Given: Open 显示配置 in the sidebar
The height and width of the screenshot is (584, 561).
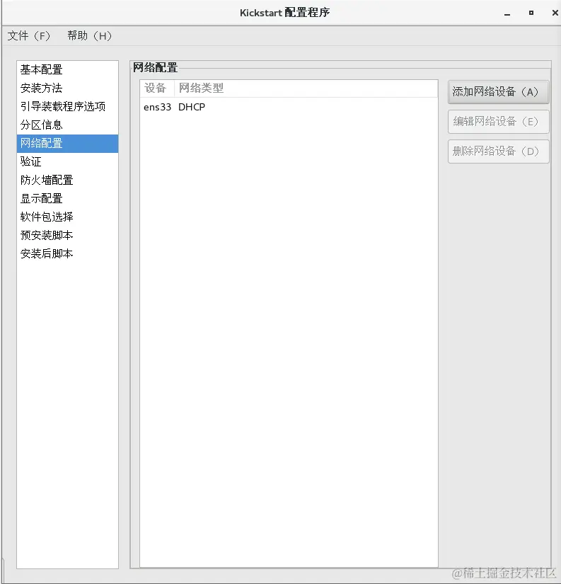Looking at the screenshot, I should (x=67, y=198).
